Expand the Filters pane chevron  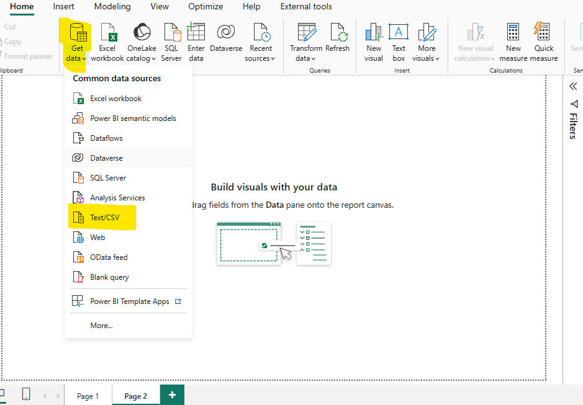coord(573,86)
